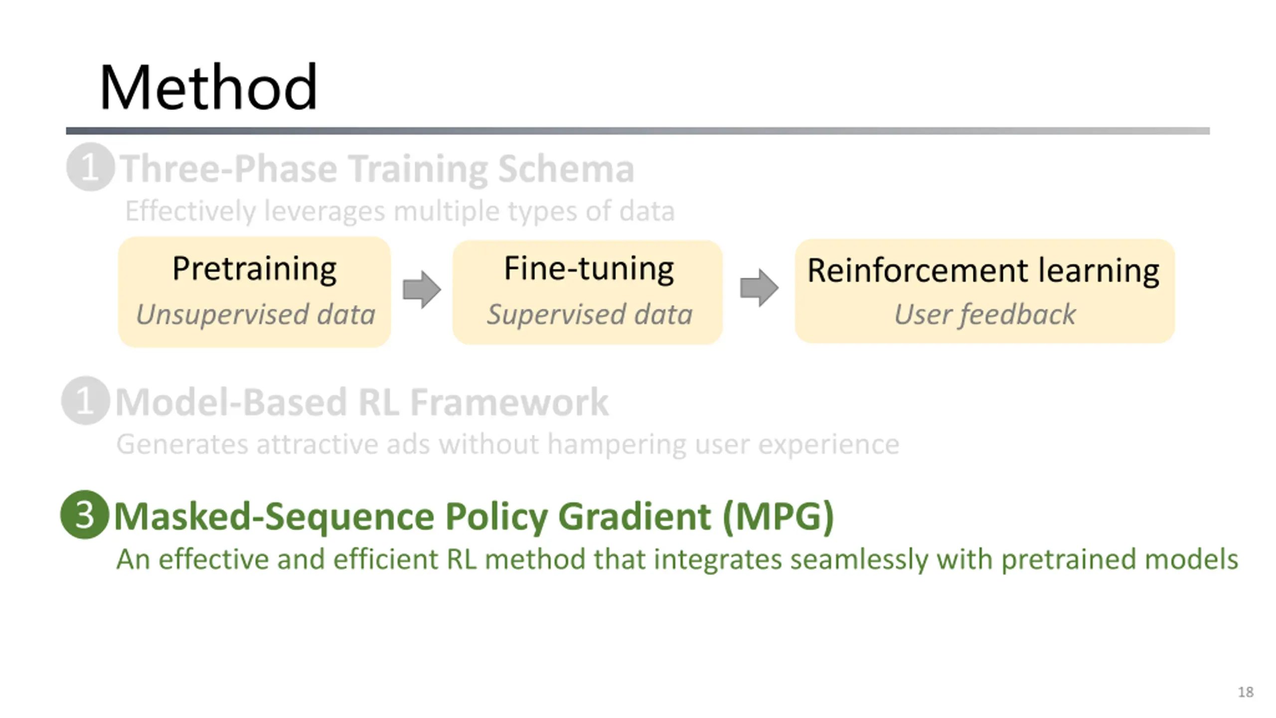This screenshot has width=1276, height=718.
Task: Click the "Unsupervised data" italic text
Action: pos(255,315)
